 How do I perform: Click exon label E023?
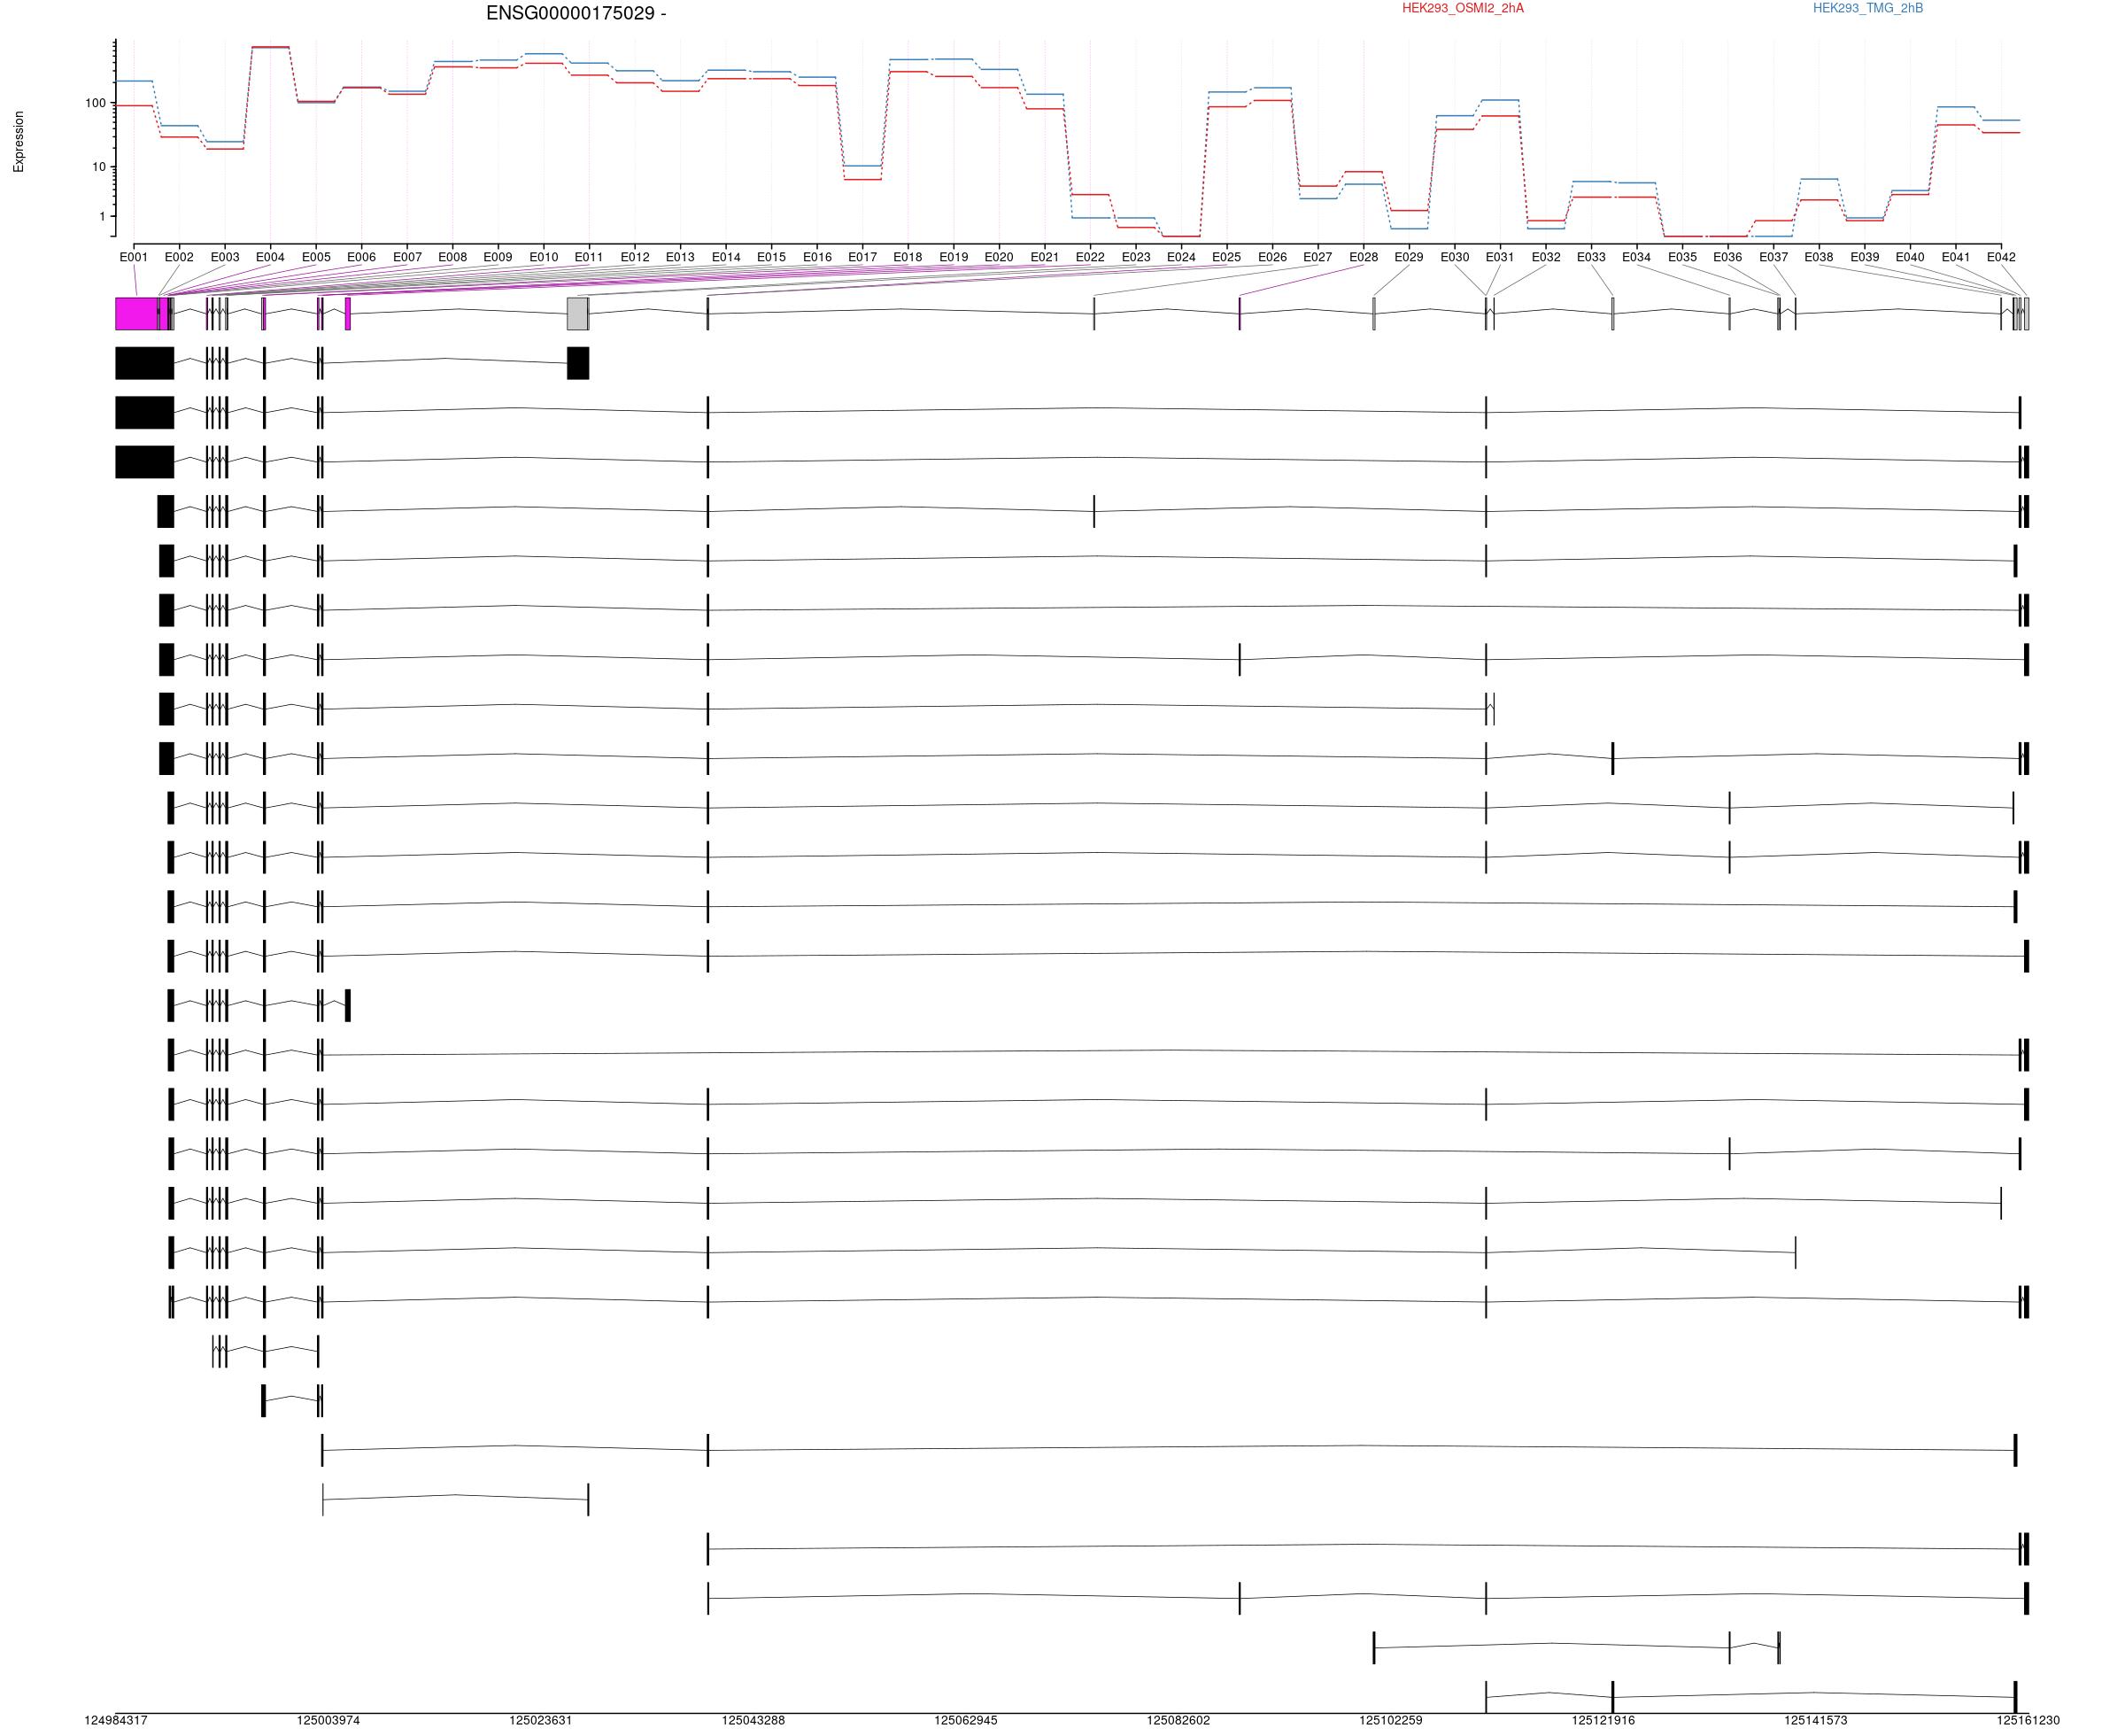(1135, 257)
